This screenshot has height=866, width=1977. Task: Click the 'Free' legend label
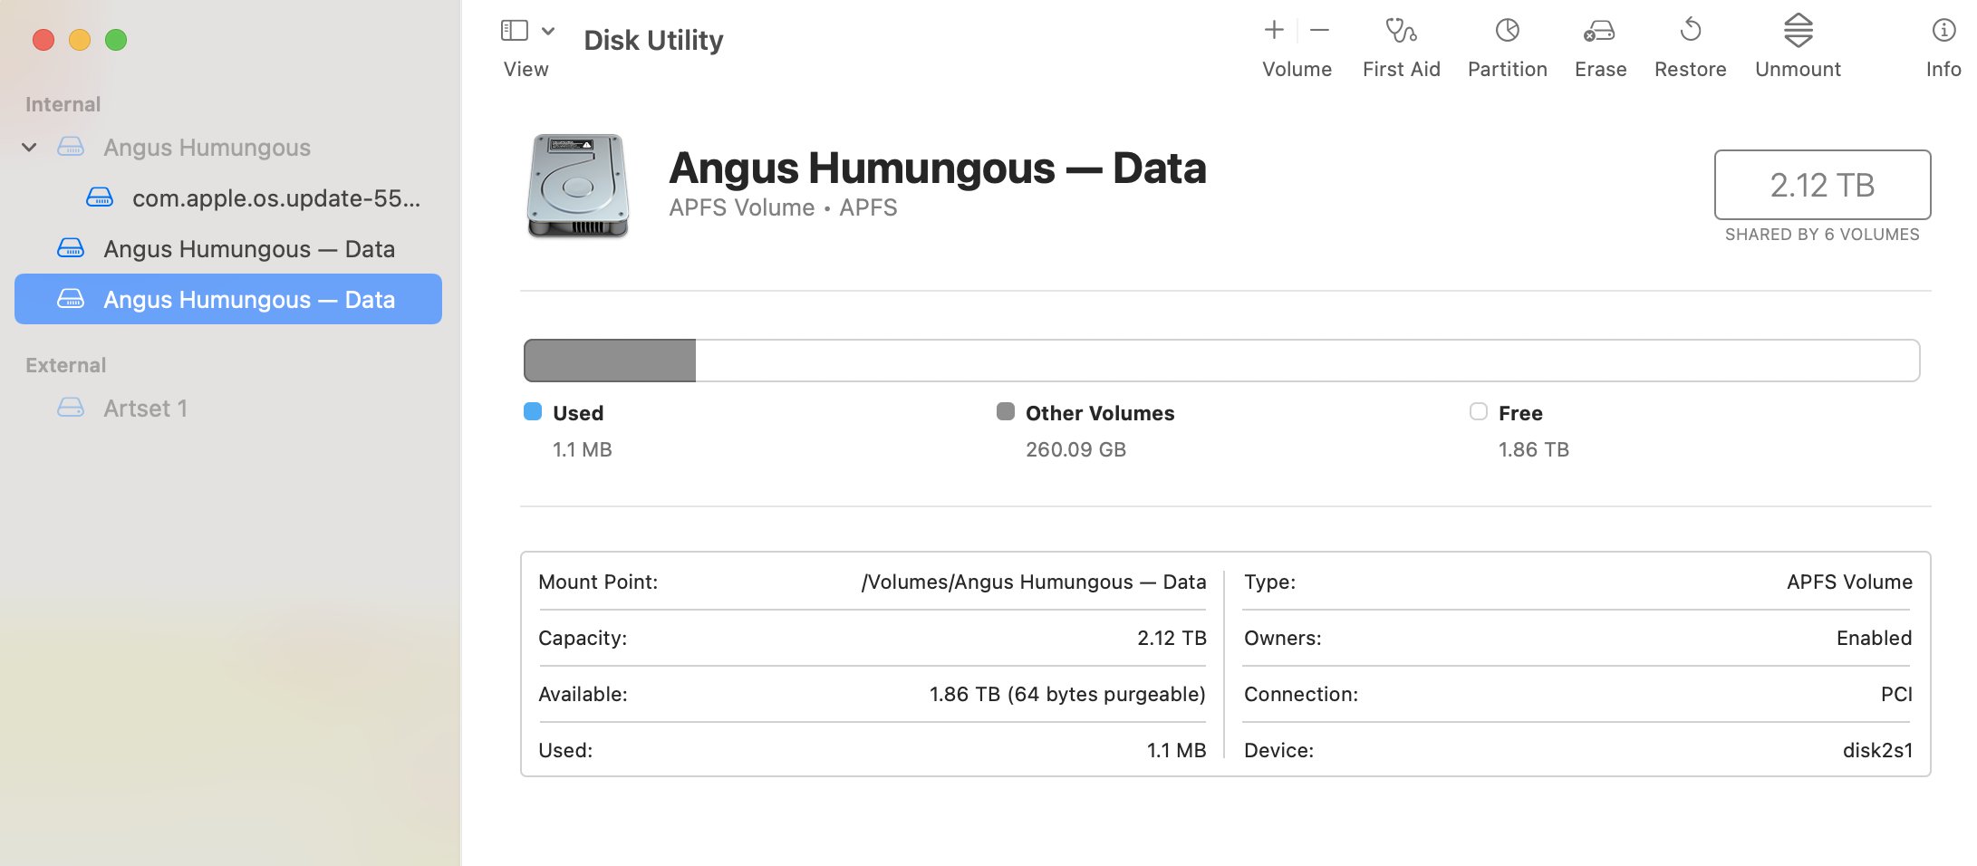click(x=1520, y=413)
